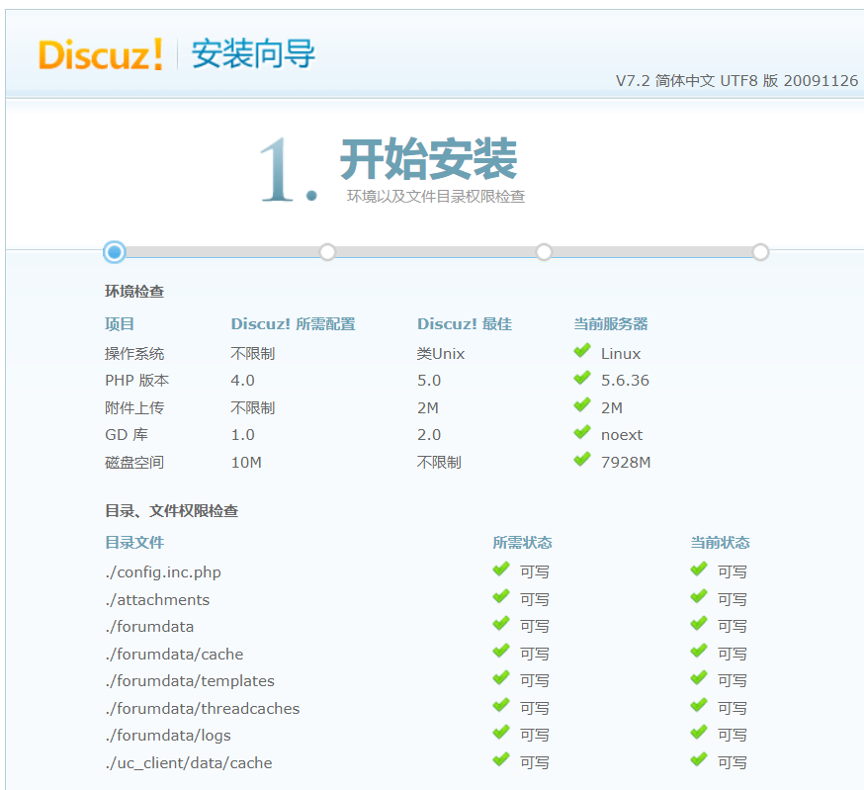Click required-state check for ./forumdata/threadcaches
Viewport: 864px width, 790px height.
tap(501, 705)
